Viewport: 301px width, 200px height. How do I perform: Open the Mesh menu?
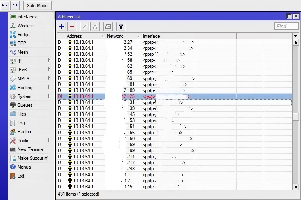pyautogui.click(x=23, y=52)
